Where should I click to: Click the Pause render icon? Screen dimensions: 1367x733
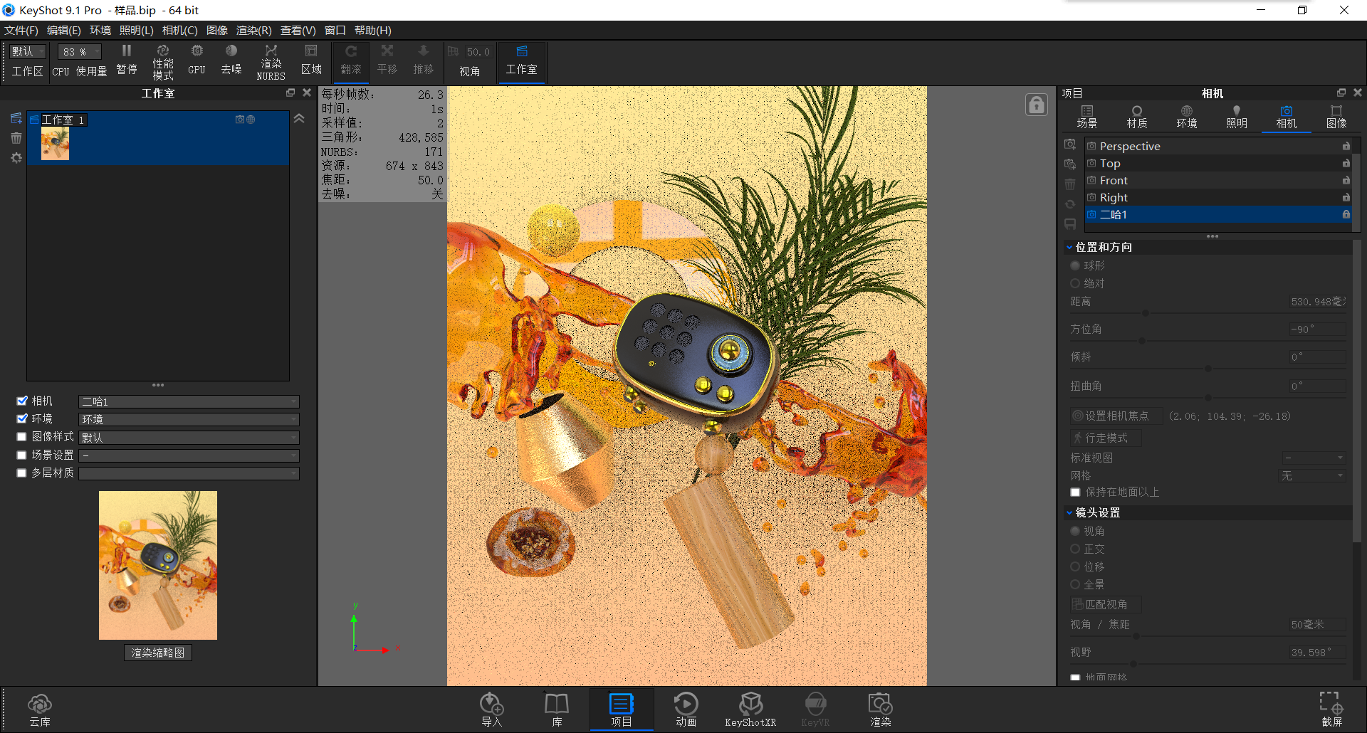click(x=126, y=59)
